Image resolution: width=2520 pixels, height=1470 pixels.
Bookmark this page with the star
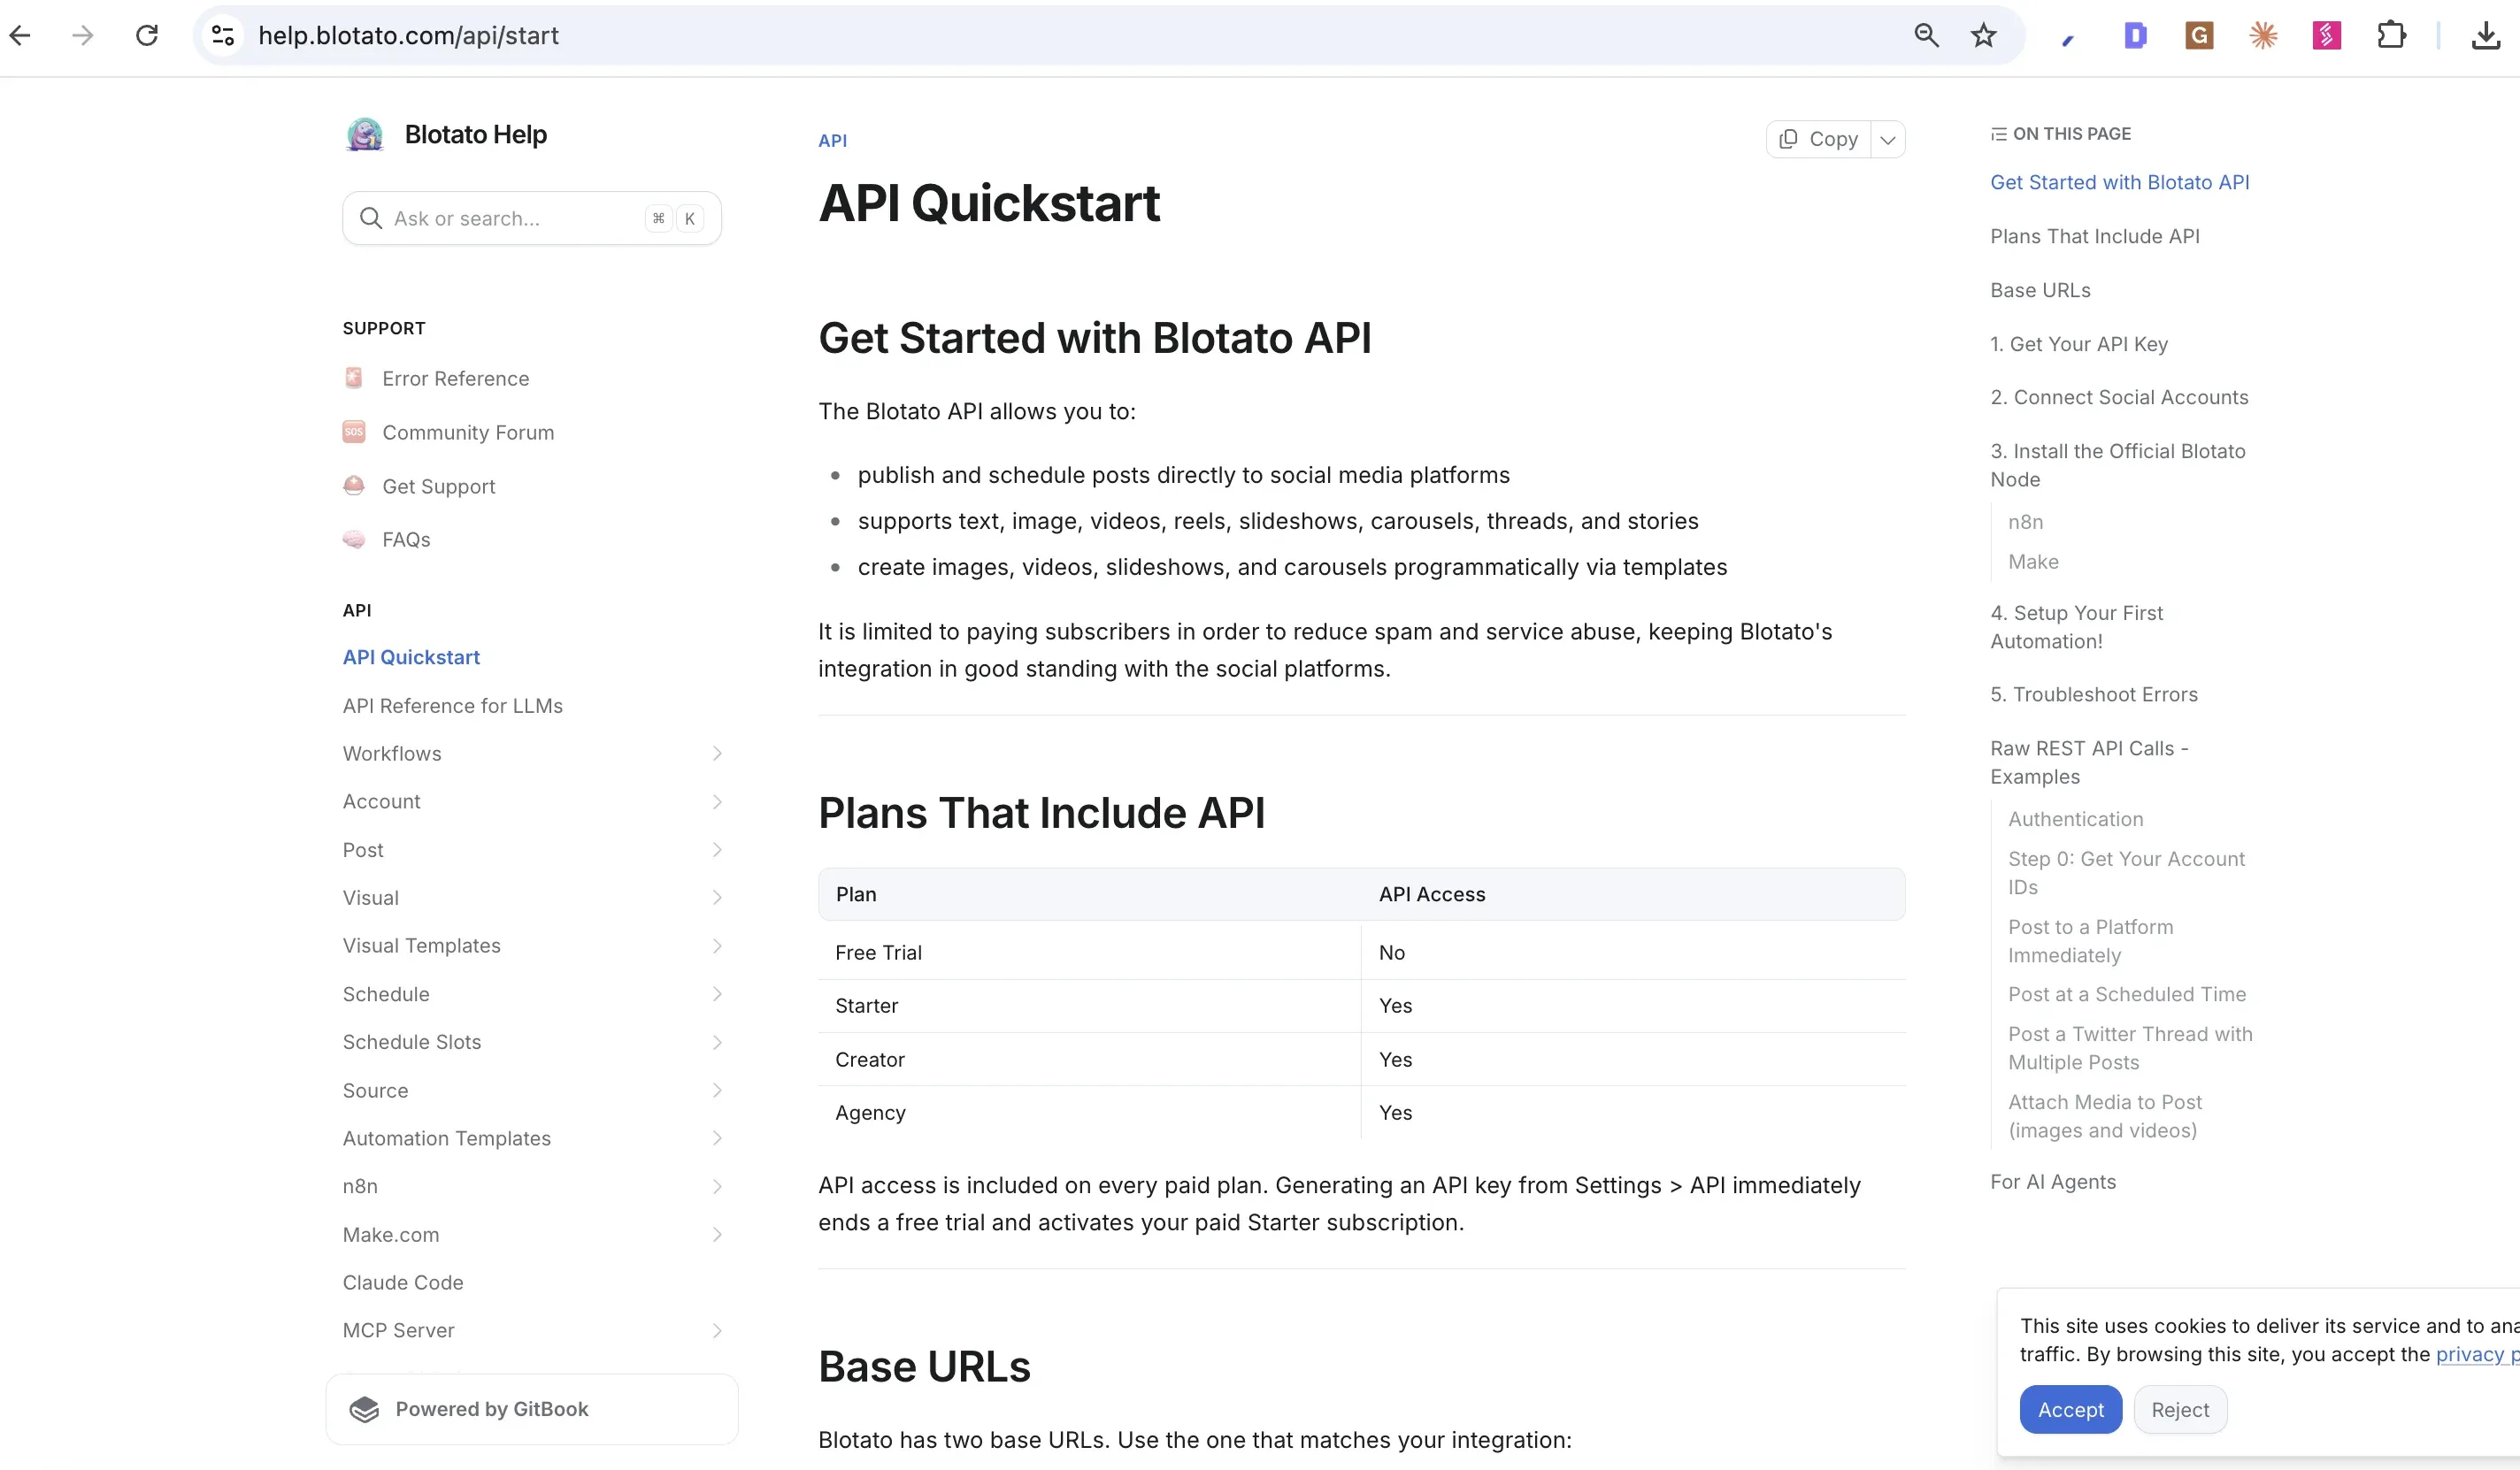click(1984, 36)
